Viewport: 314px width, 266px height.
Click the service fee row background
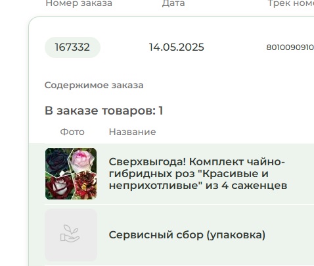171,235
